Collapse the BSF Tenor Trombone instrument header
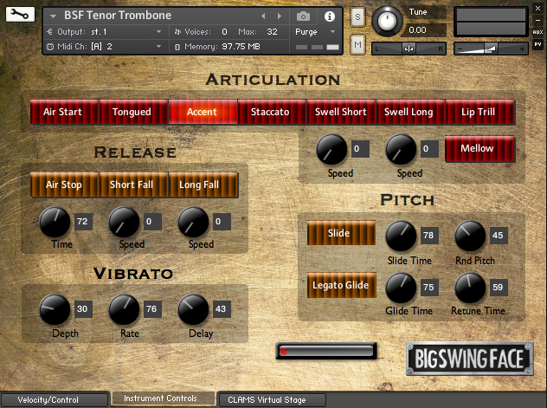The image size is (547, 408). [53, 16]
